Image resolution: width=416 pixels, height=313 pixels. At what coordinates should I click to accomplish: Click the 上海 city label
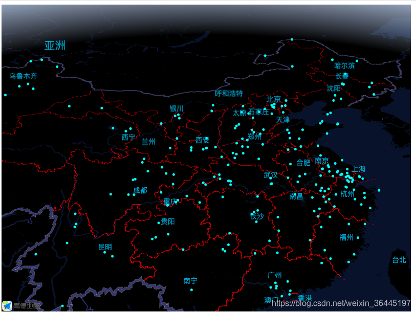point(359,169)
